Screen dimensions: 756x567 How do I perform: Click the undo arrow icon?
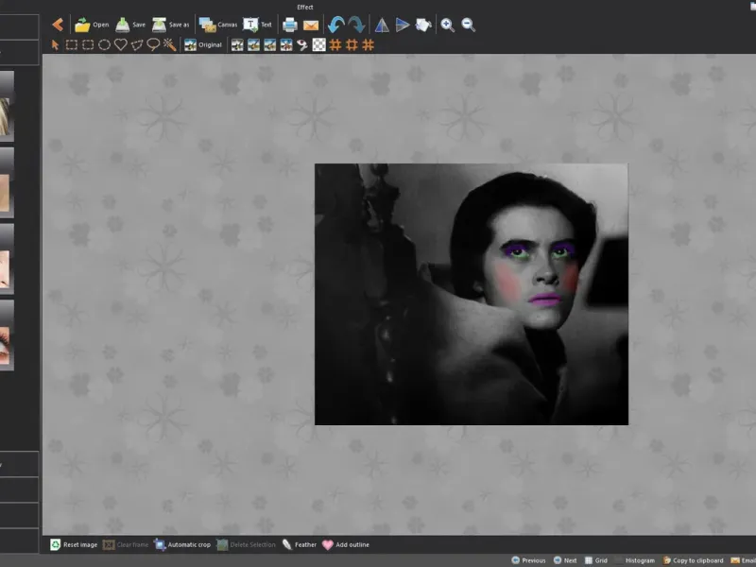tap(335, 25)
